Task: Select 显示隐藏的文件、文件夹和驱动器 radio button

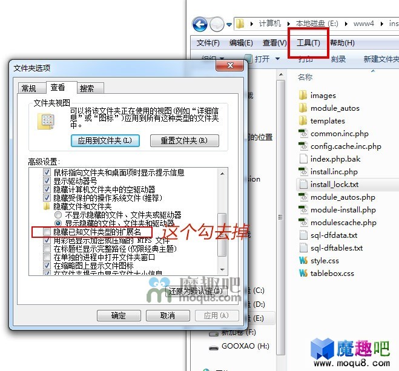Action: [x=58, y=223]
